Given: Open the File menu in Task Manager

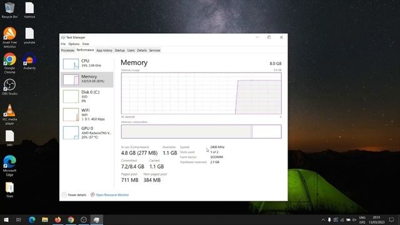Looking at the screenshot, I should [63, 44].
